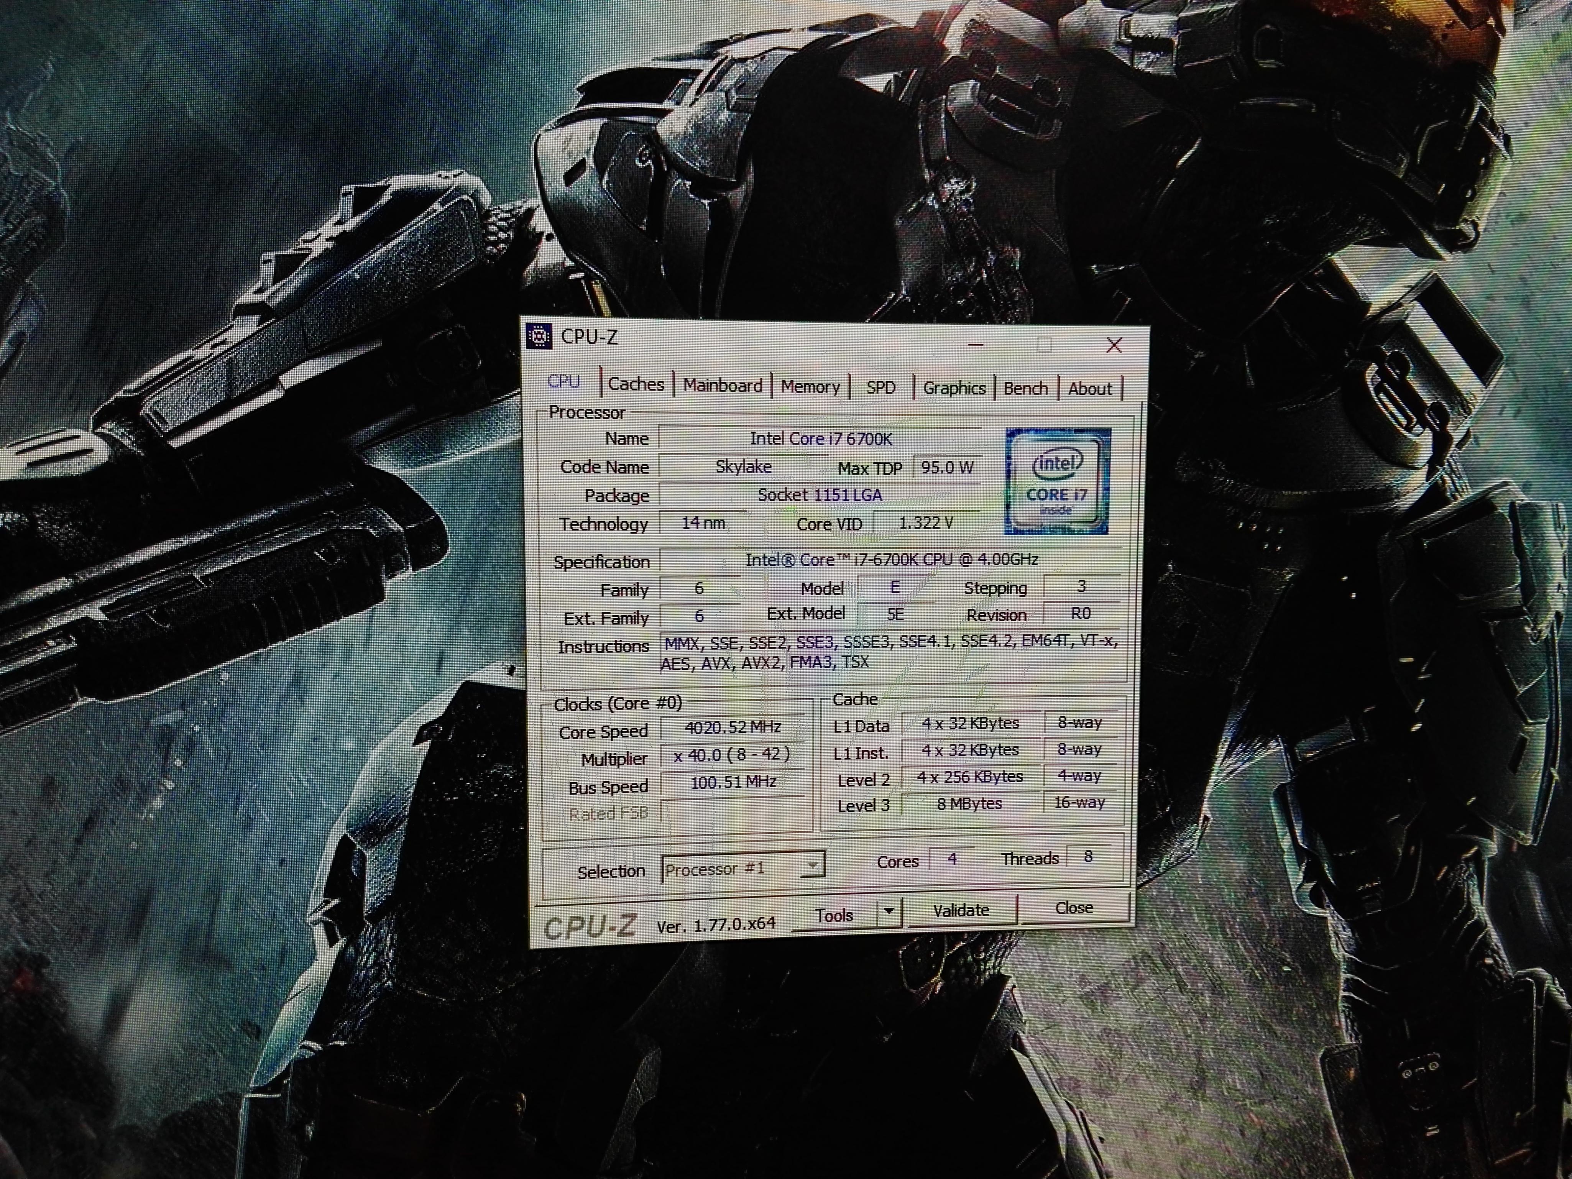Click the Name field showing i7 6700K
Viewport: 1572px width, 1179px height.
[x=820, y=439]
